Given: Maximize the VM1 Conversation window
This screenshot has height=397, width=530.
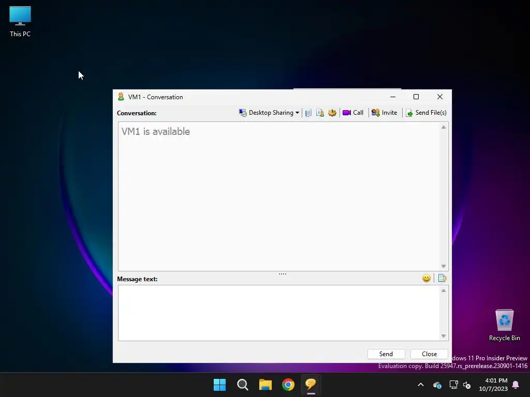Looking at the screenshot, I should [x=416, y=97].
